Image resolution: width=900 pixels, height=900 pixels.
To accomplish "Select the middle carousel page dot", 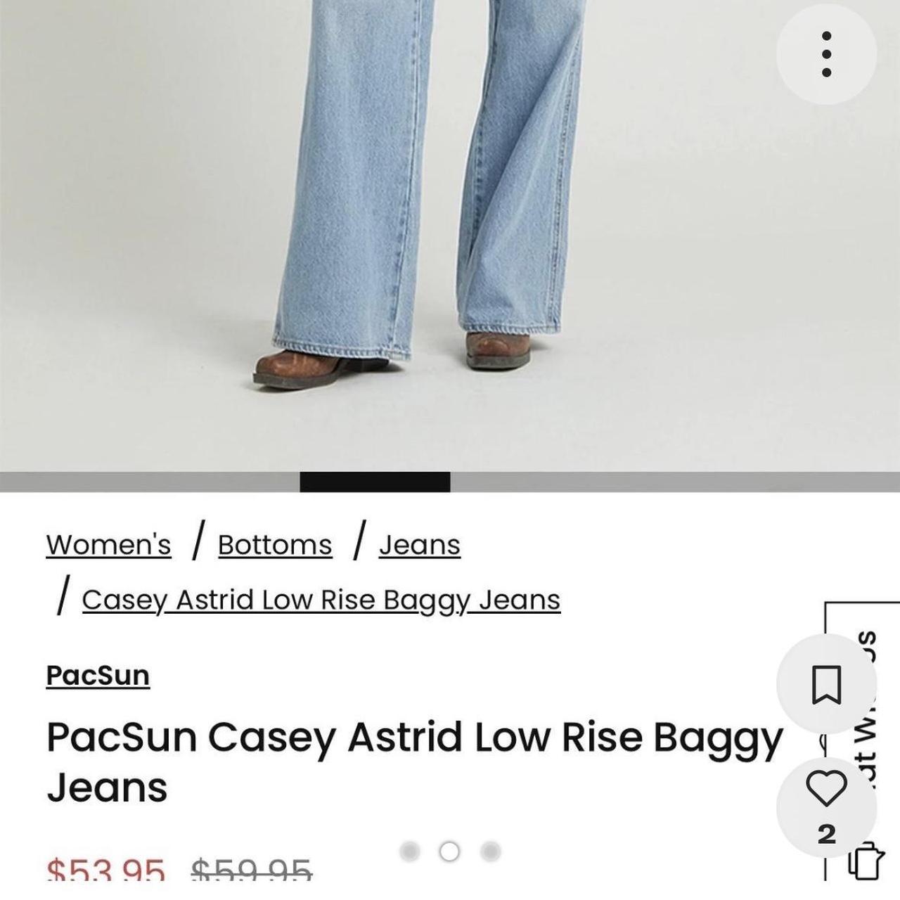I will 449,851.
